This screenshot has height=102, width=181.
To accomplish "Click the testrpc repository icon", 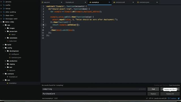I will point(4,8).
